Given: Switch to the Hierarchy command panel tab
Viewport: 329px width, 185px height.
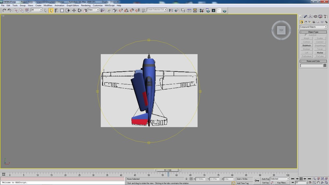Looking at the screenshot, I should coord(310,16).
